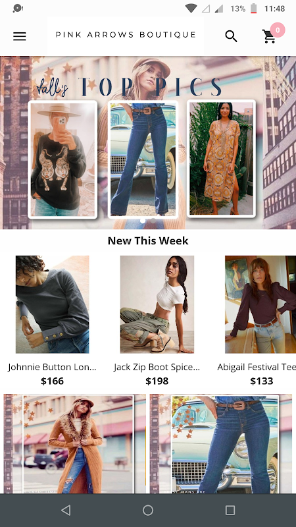Viewport: 296px width, 527px height.
Task: Tap the battery status icon
Action: click(254, 9)
